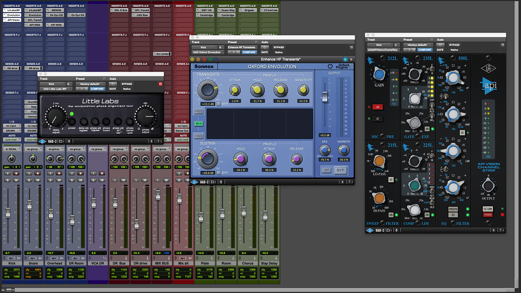Click the teal RATIO knob on API 225L
The height and width of the screenshot is (293, 521).
point(414,185)
